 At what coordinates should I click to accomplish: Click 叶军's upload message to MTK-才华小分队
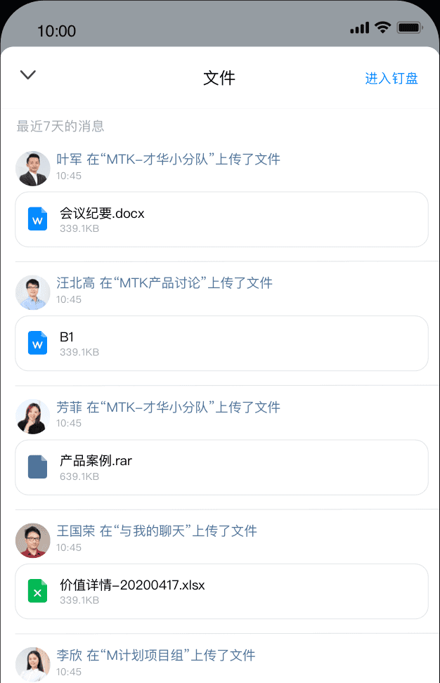pyautogui.click(x=168, y=160)
